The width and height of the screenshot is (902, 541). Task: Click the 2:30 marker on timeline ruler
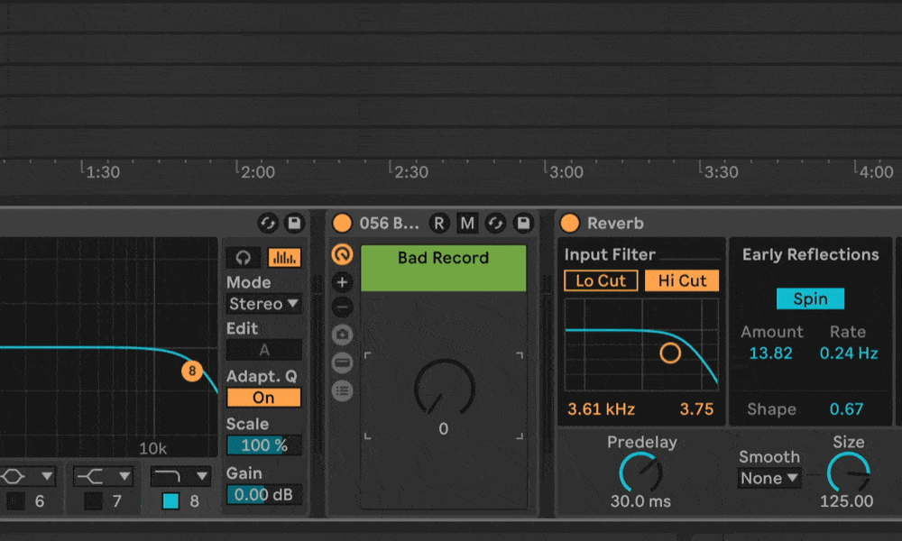pos(410,171)
